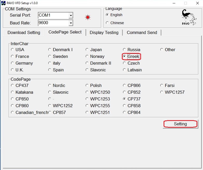Select Katakana code page
203x170 pixels.
click(22, 92)
